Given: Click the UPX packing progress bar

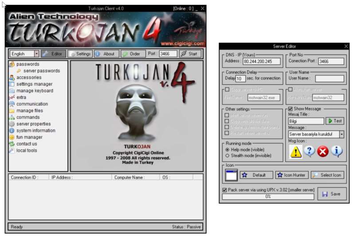Looking at the screenshot, I should pyautogui.click(x=268, y=197).
